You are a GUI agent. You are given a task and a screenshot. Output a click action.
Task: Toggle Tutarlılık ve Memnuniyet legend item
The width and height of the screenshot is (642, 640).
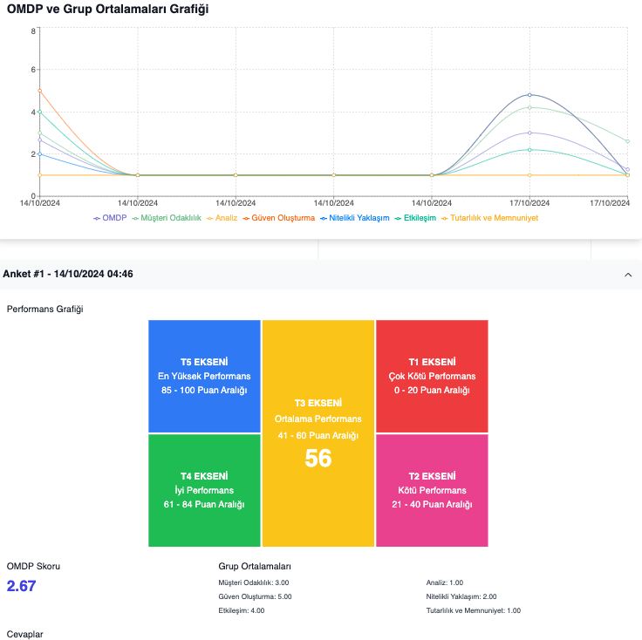(x=489, y=218)
